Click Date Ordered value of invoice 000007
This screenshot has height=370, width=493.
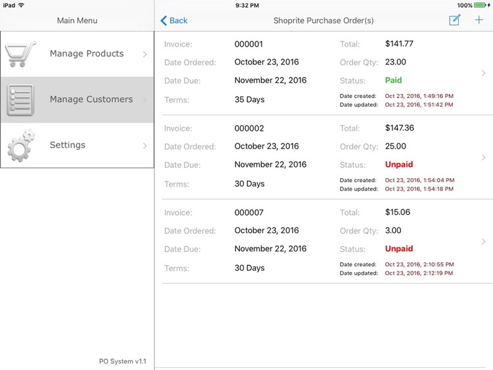pos(267,231)
